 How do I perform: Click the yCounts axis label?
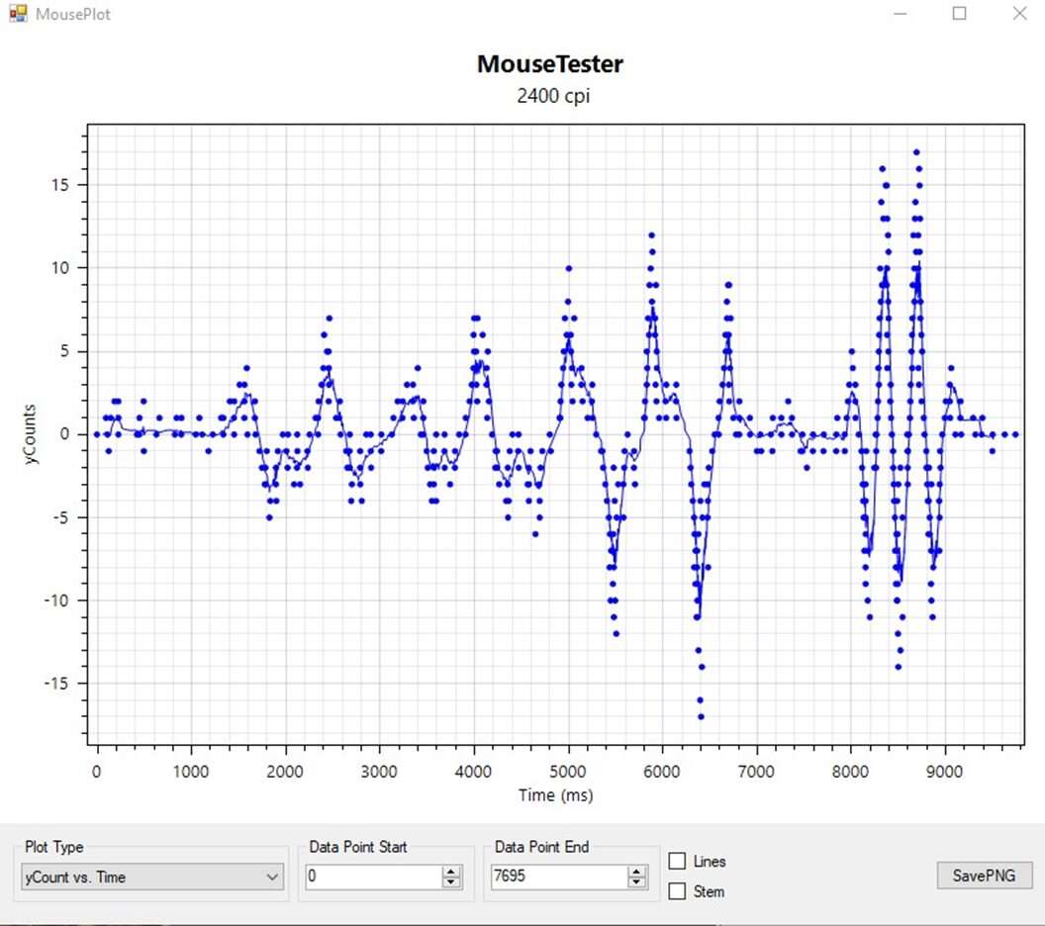click(31, 434)
